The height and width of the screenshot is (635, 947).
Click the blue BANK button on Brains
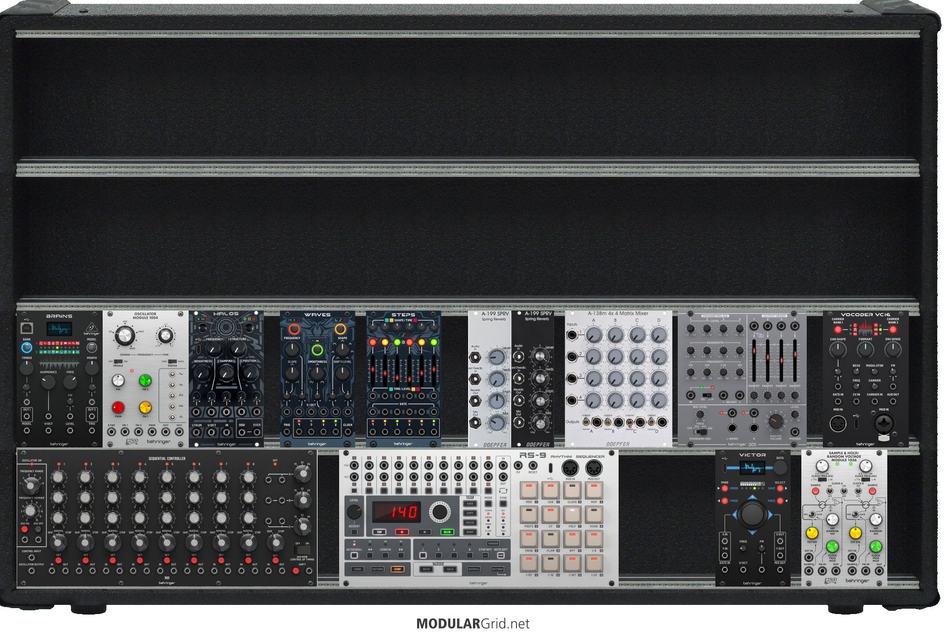pyautogui.click(x=27, y=348)
